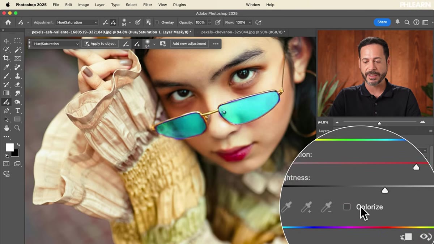This screenshot has height=244, width=434.
Task: Select the Gradient tool
Action: pos(6,93)
